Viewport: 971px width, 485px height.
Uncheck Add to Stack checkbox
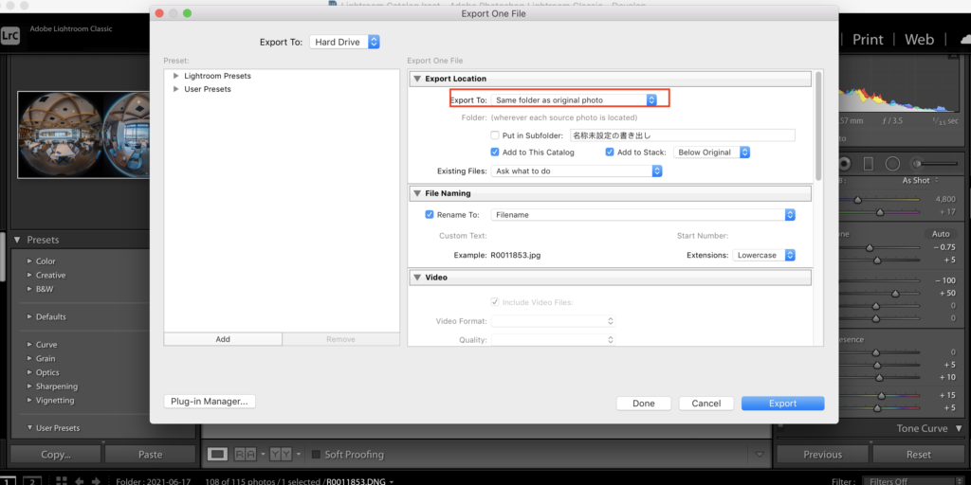click(x=610, y=153)
